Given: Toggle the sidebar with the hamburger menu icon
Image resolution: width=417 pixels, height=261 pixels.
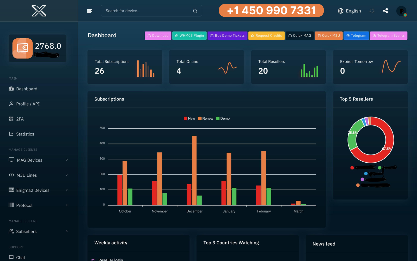Looking at the screenshot, I should click(89, 11).
